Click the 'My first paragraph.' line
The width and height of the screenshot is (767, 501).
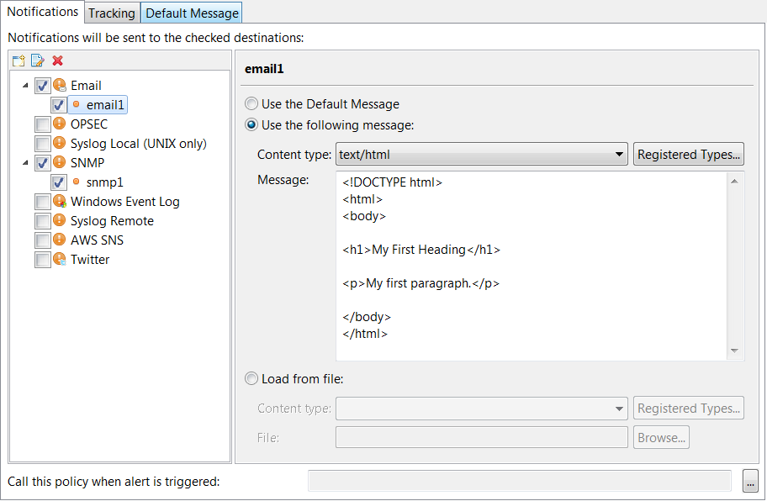421,283
